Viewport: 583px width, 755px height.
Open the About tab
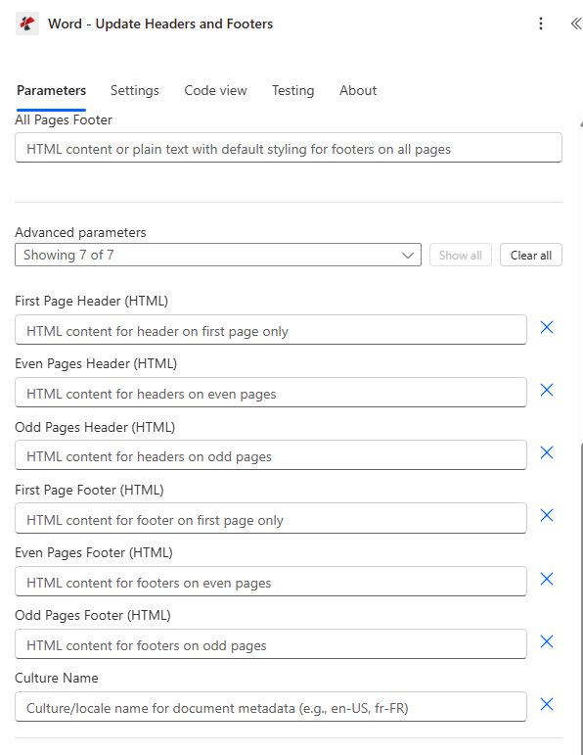point(358,90)
